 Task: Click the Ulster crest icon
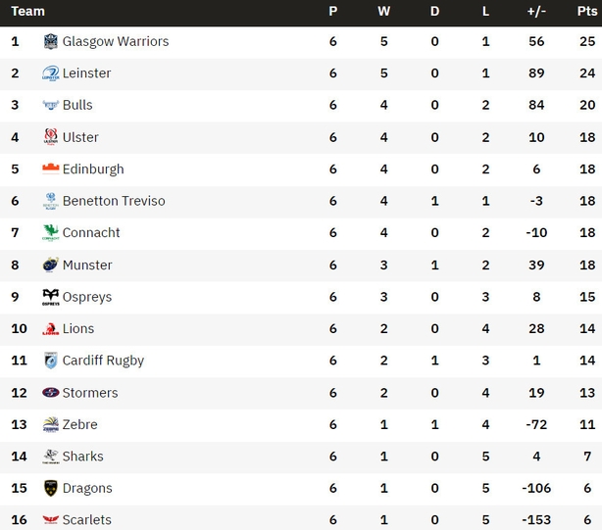click(51, 137)
